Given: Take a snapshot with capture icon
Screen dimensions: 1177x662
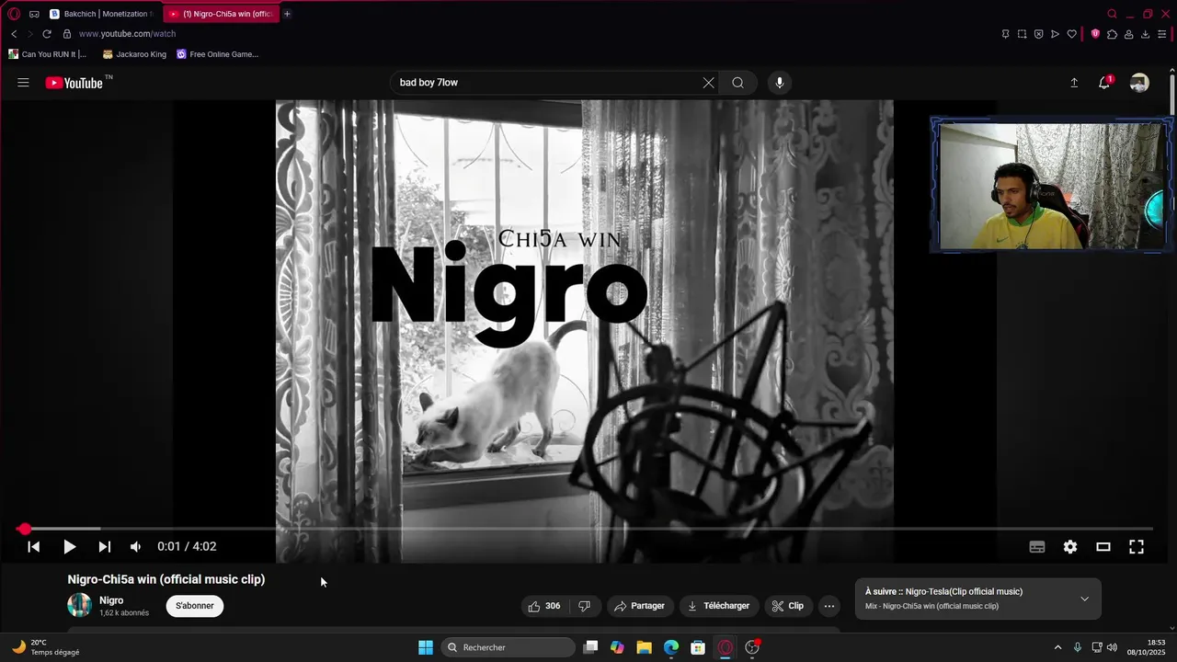Looking at the screenshot, I should [1022, 34].
